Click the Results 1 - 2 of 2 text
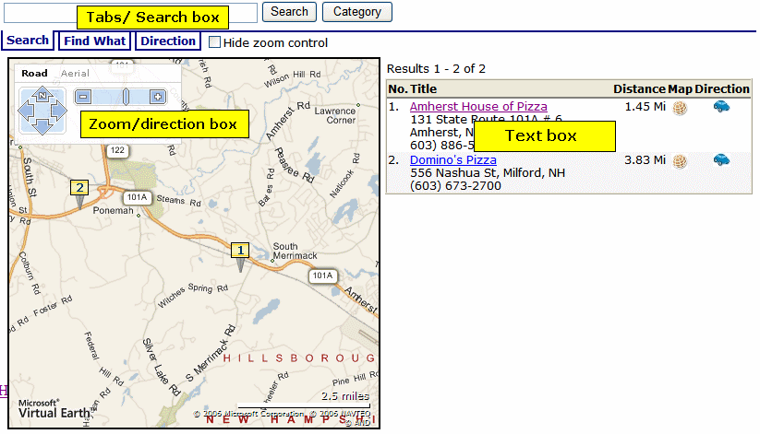 coord(436,69)
